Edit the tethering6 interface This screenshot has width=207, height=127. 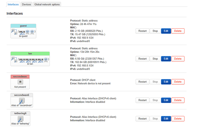(x=166, y=119)
